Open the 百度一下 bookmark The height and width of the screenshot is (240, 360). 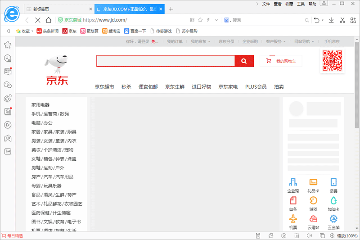coord(135,31)
